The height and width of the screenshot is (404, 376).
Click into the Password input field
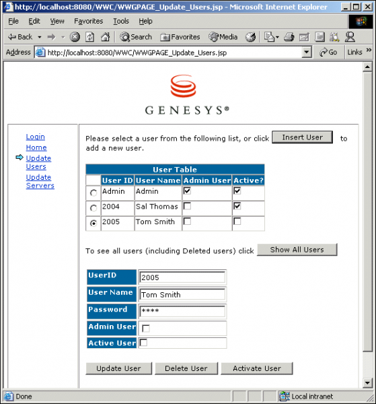point(182,311)
